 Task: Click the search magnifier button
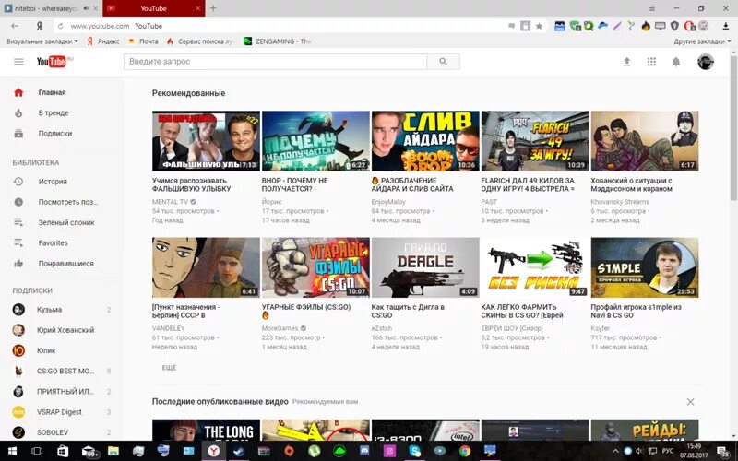click(443, 62)
